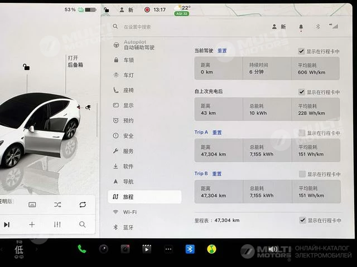Reset current drive with 重置 link
This screenshot has width=357, height=267.
222,51
